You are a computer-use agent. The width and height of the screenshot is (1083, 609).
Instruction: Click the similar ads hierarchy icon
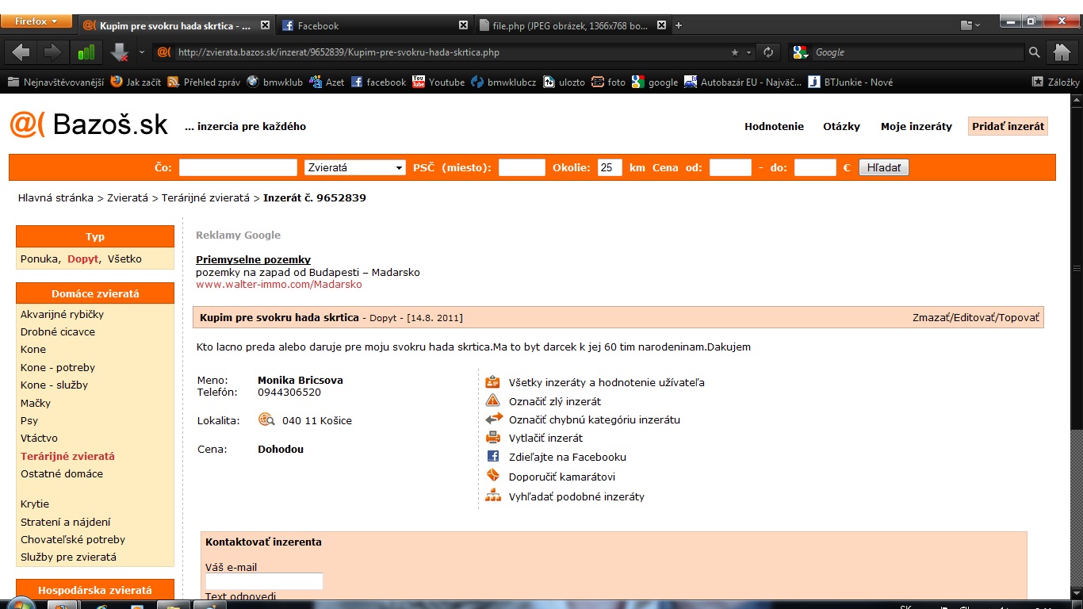(493, 496)
